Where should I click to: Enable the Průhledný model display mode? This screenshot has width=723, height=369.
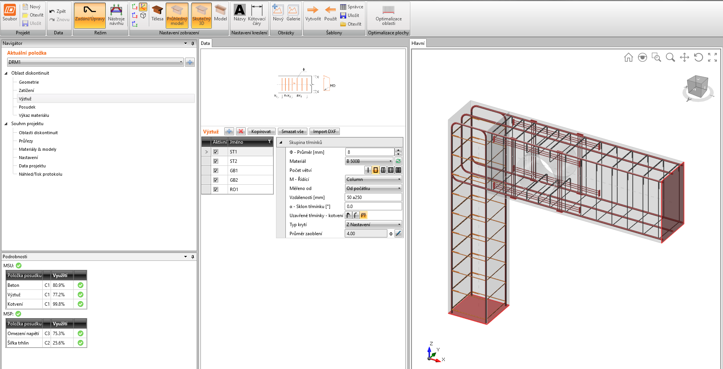[x=177, y=15]
